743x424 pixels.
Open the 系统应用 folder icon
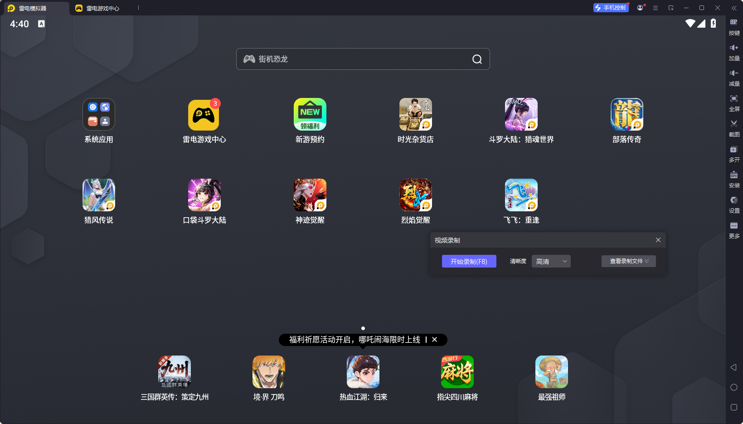coord(99,114)
